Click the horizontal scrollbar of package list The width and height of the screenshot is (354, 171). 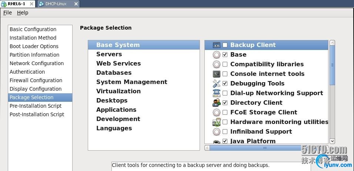pos(264,148)
